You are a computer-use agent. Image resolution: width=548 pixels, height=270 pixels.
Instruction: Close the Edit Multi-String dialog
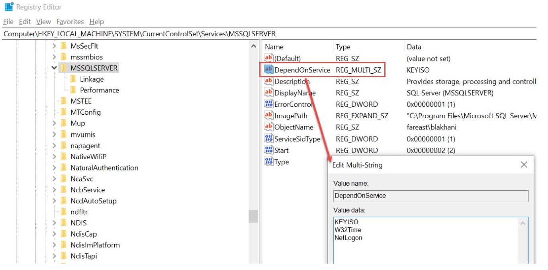(524, 165)
